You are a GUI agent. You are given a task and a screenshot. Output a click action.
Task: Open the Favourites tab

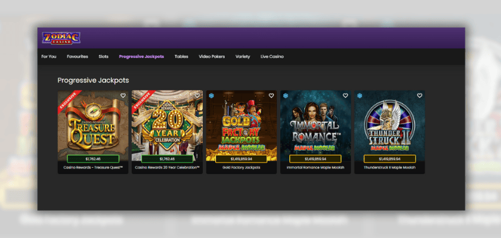click(78, 57)
